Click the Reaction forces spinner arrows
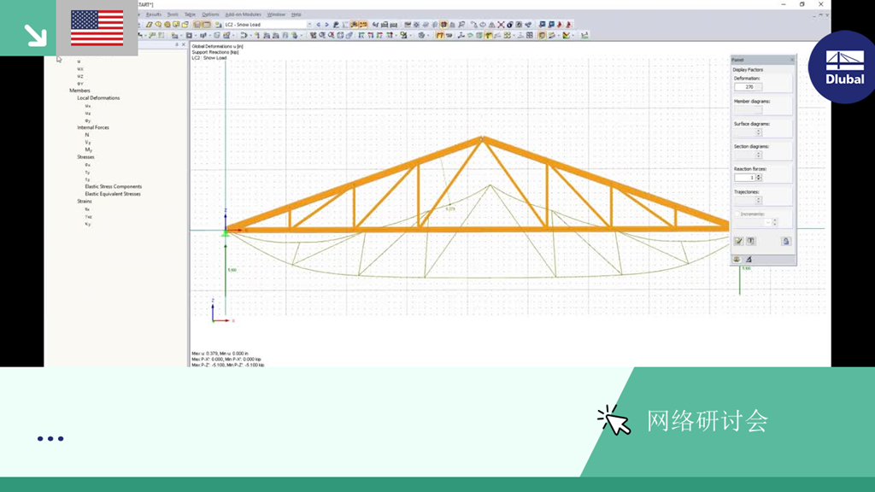The image size is (875, 492). (759, 178)
